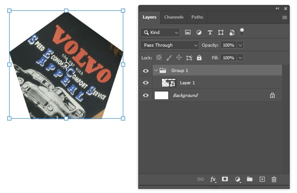Filter layers by pixel layers icon
Viewport: 297px width, 193px height.
point(188,33)
